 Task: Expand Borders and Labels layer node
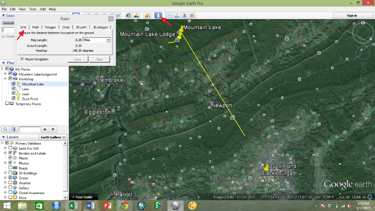tap(5, 153)
